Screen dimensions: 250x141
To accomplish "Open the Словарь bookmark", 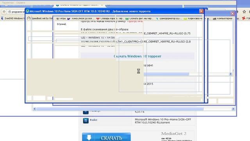I will pyautogui.click(x=105, y=18).
